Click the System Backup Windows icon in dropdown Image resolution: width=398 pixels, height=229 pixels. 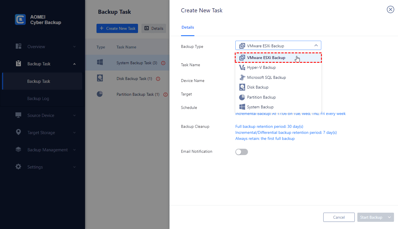pyautogui.click(x=242, y=107)
